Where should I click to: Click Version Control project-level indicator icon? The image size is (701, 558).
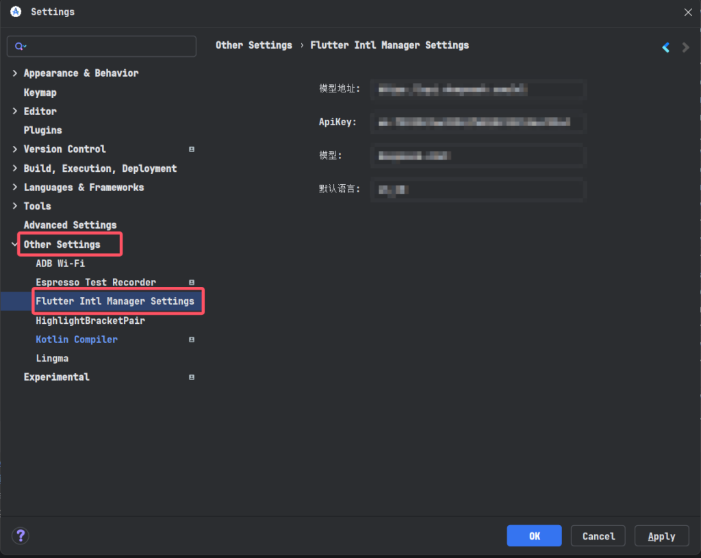click(192, 149)
